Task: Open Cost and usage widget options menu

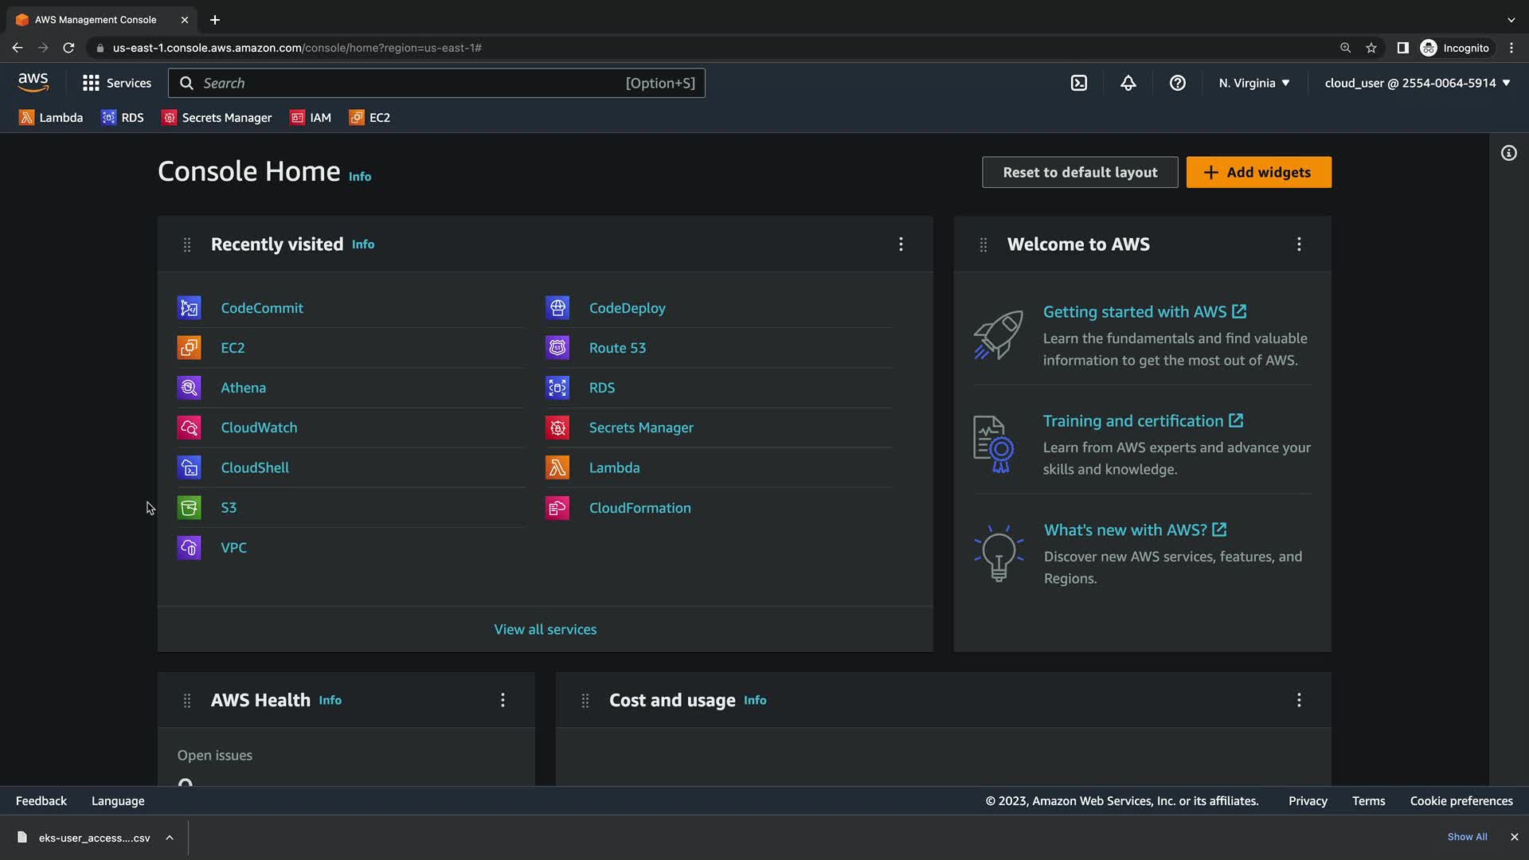Action: coord(1298,700)
